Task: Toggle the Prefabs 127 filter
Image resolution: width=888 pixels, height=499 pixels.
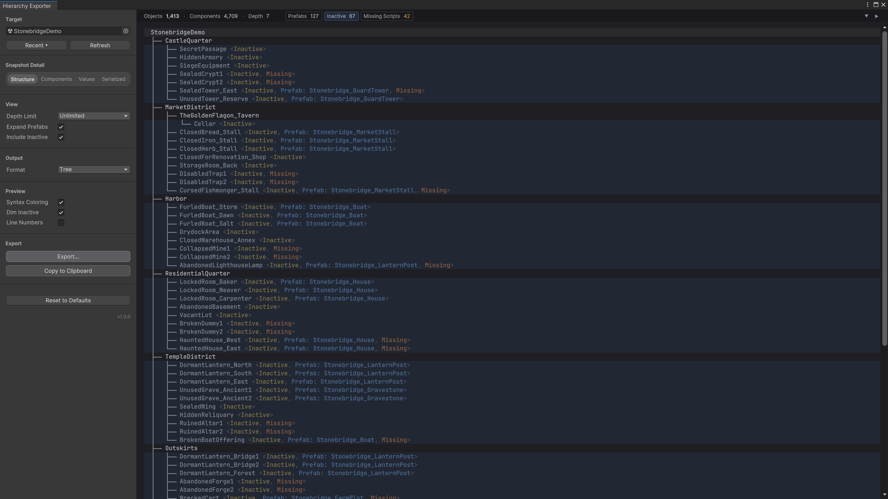Action: pos(303,16)
